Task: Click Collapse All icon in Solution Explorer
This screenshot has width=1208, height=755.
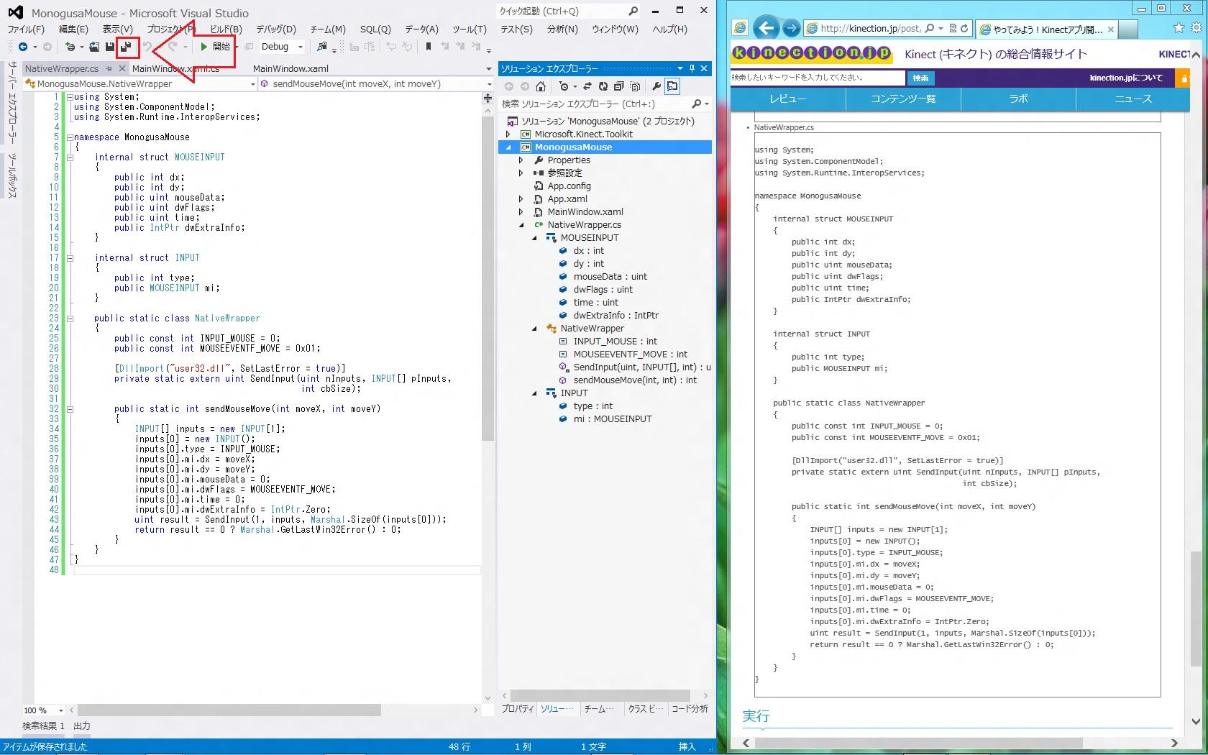Action: 618,86
